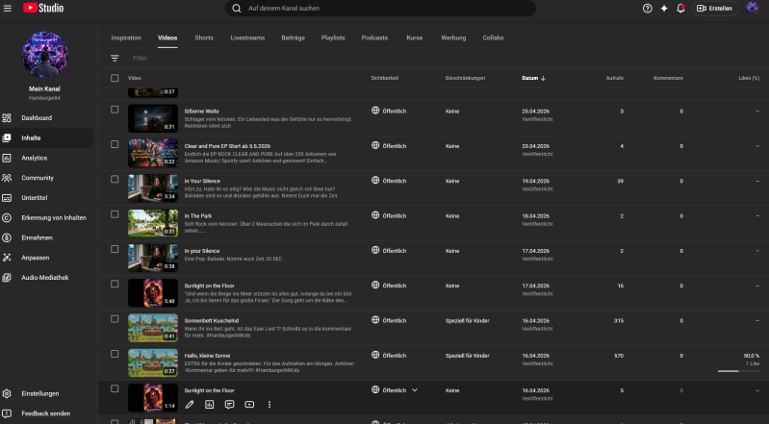Image resolution: width=769 pixels, height=424 pixels.
Task: Click the pencil edit icon for Sunlight on the Floor
Action: tap(190, 405)
